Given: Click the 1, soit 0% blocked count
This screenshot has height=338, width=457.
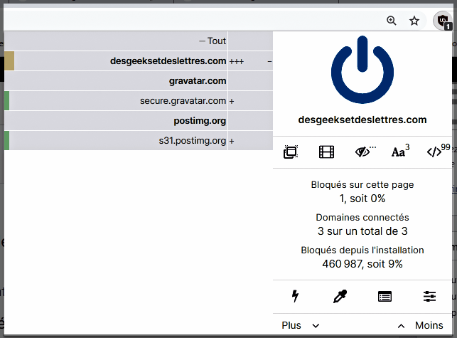Looking at the screenshot, I should (x=362, y=199).
